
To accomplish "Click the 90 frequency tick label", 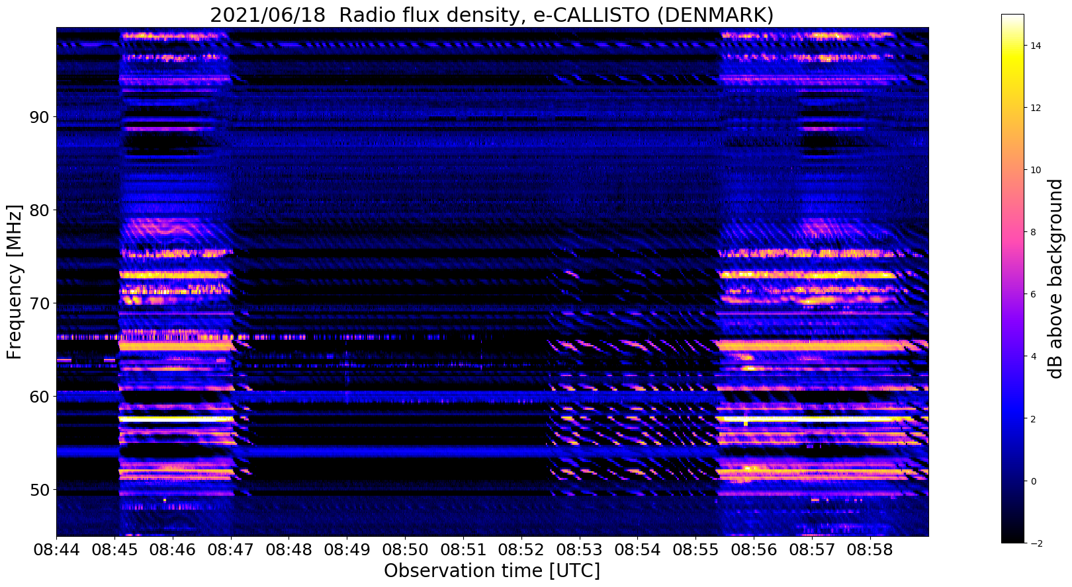I will (x=39, y=117).
